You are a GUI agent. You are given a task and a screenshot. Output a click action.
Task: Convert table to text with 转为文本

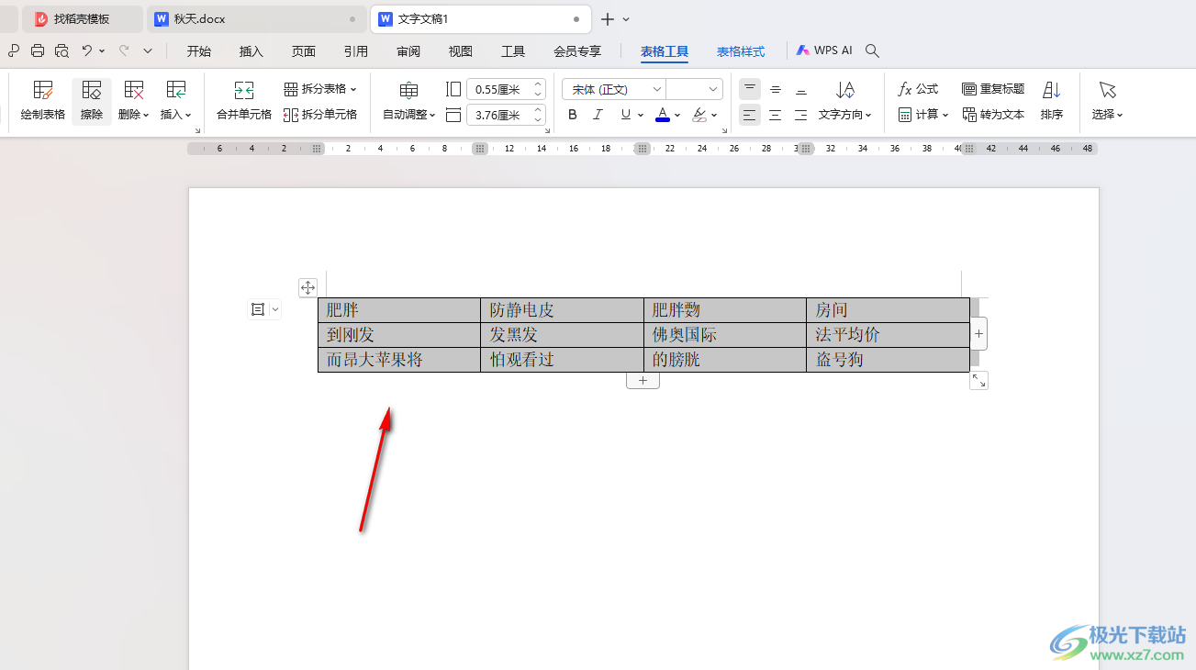(x=993, y=115)
